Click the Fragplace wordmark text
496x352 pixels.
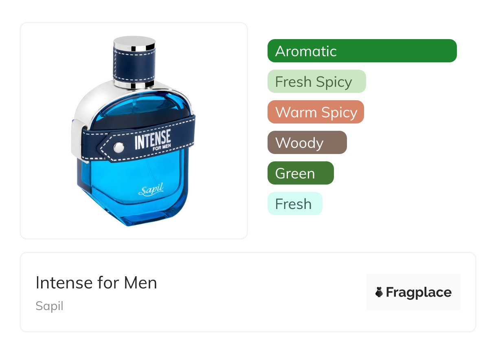pos(419,293)
